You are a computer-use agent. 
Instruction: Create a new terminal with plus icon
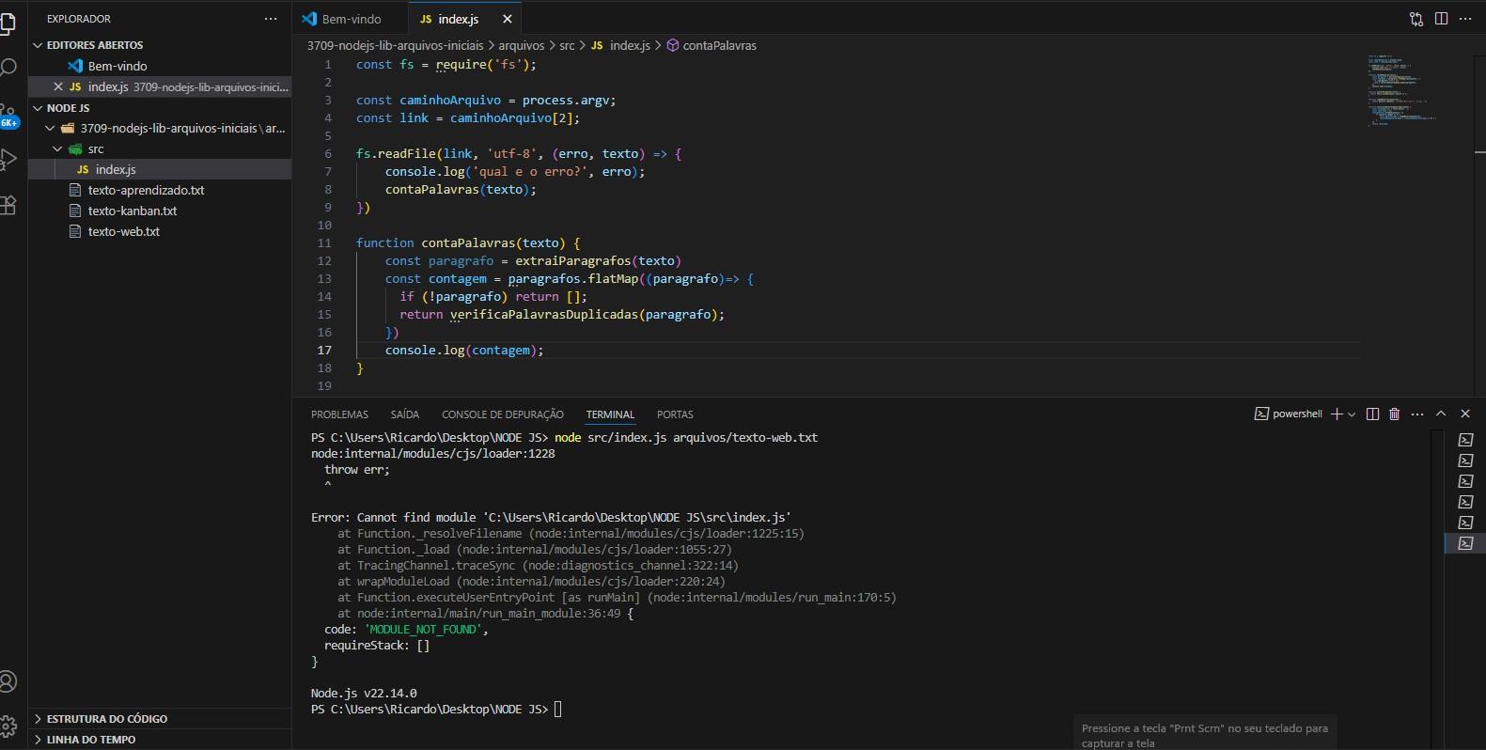point(1337,414)
